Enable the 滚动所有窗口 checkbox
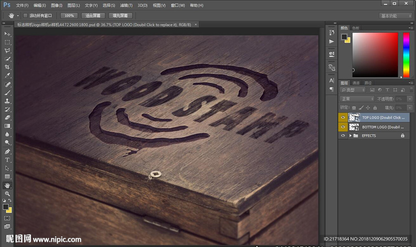 [x=25, y=16]
